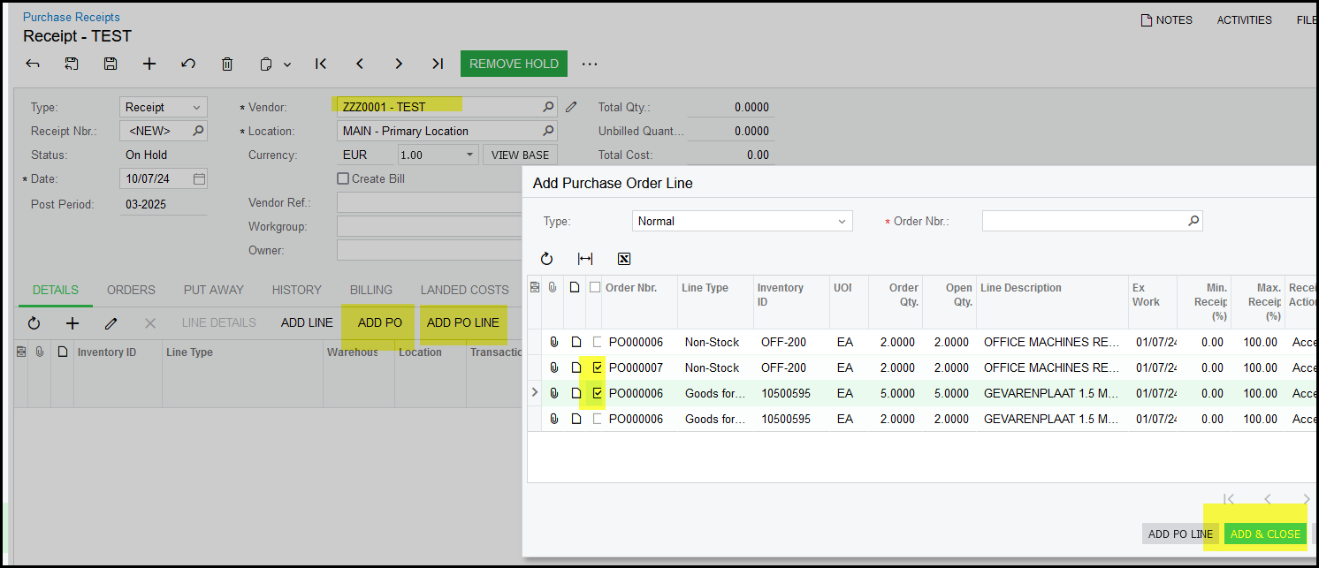Uncheck the PO000007 row checkbox
The width and height of the screenshot is (1319, 568).
click(598, 367)
